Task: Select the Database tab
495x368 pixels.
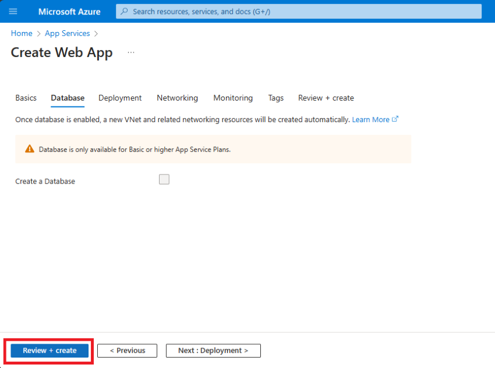Action: point(67,98)
